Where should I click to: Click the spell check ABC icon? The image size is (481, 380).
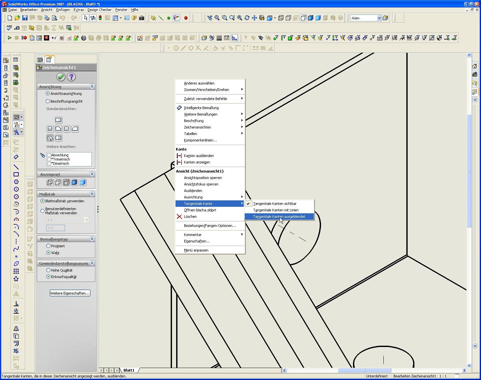pyautogui.click(x=9, y=28)
